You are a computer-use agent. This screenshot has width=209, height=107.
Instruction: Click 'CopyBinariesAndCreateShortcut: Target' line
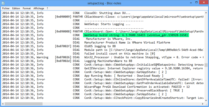pyautogui.click(x=144, y=98)
